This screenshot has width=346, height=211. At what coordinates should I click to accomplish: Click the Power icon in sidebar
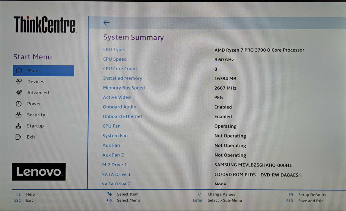(x=19, y=104)
